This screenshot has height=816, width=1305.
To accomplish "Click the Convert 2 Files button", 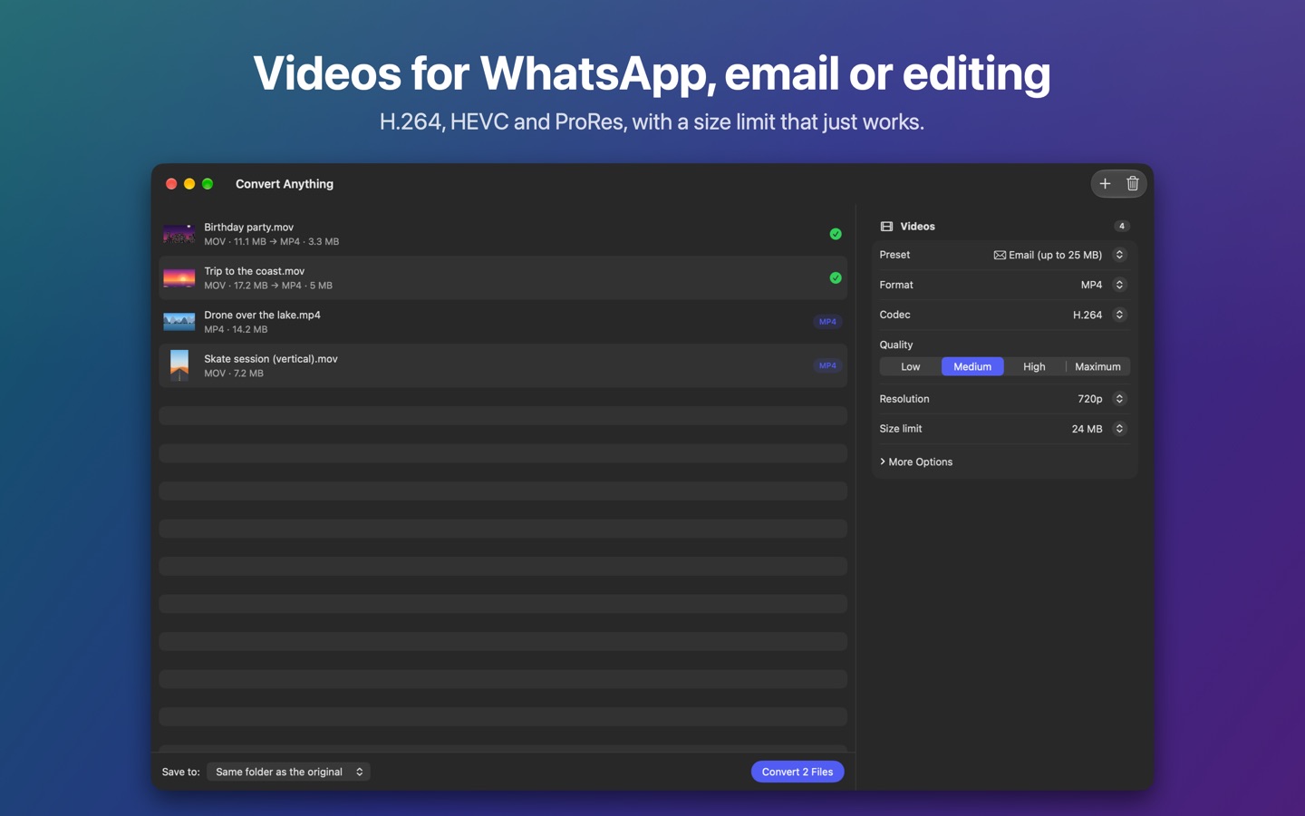I will pos(797,772).
